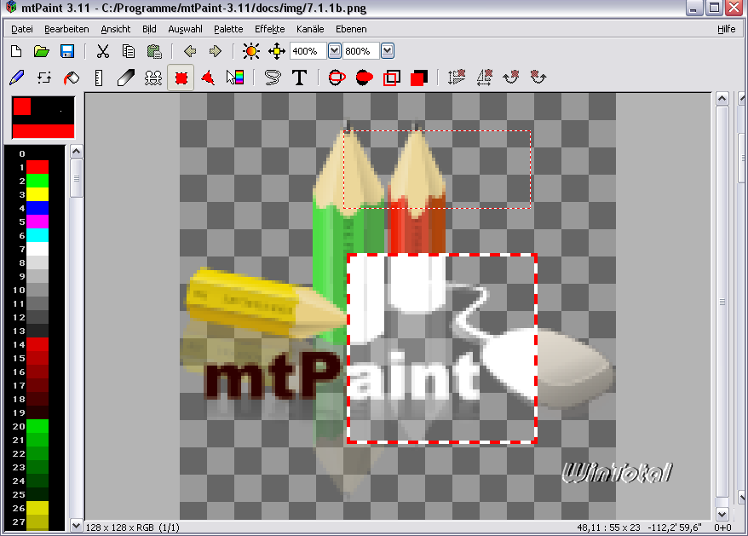Click the Outline Selection icon
Viewport: 748px width, 536px height.
click(x=392, y=78)
